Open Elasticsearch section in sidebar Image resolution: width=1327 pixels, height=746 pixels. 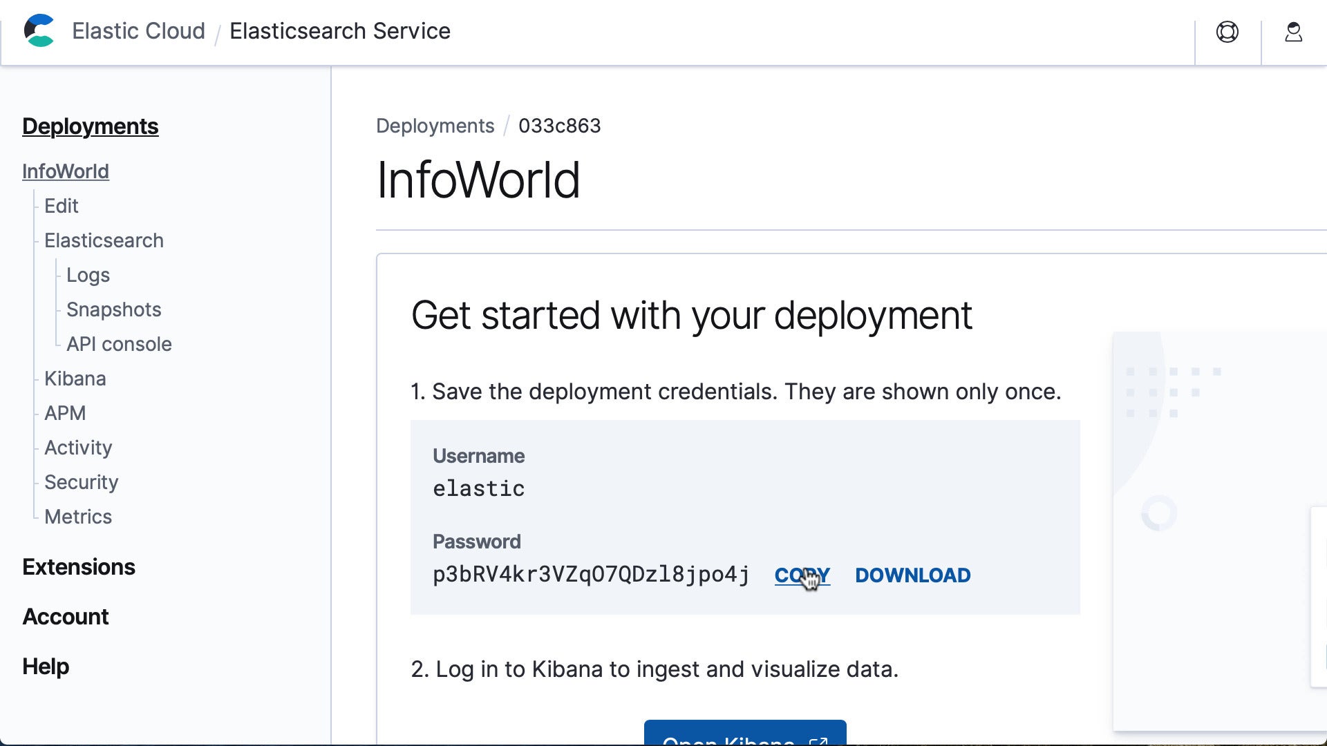coord(104,240)
